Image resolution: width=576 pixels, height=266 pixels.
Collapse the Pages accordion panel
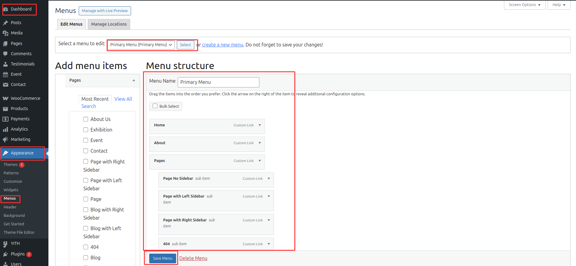[x=133, y=80]
